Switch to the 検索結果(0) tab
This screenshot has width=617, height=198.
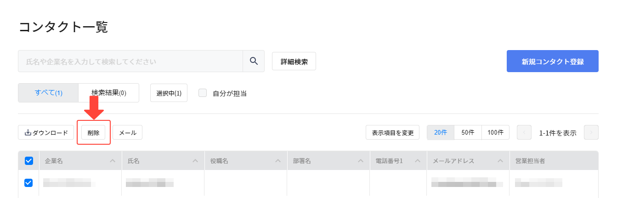point(109,93)
